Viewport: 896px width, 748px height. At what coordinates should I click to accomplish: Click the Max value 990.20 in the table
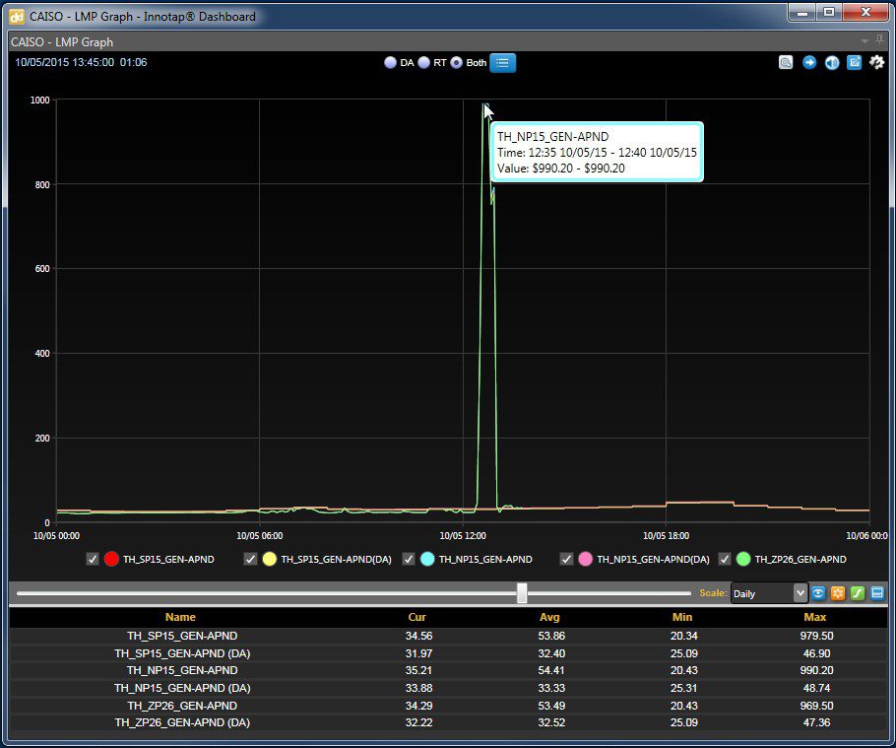(816, 670)
